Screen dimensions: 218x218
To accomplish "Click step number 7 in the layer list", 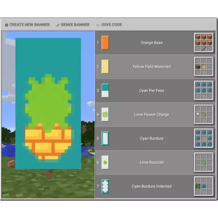I will click(x=98, y=186).
